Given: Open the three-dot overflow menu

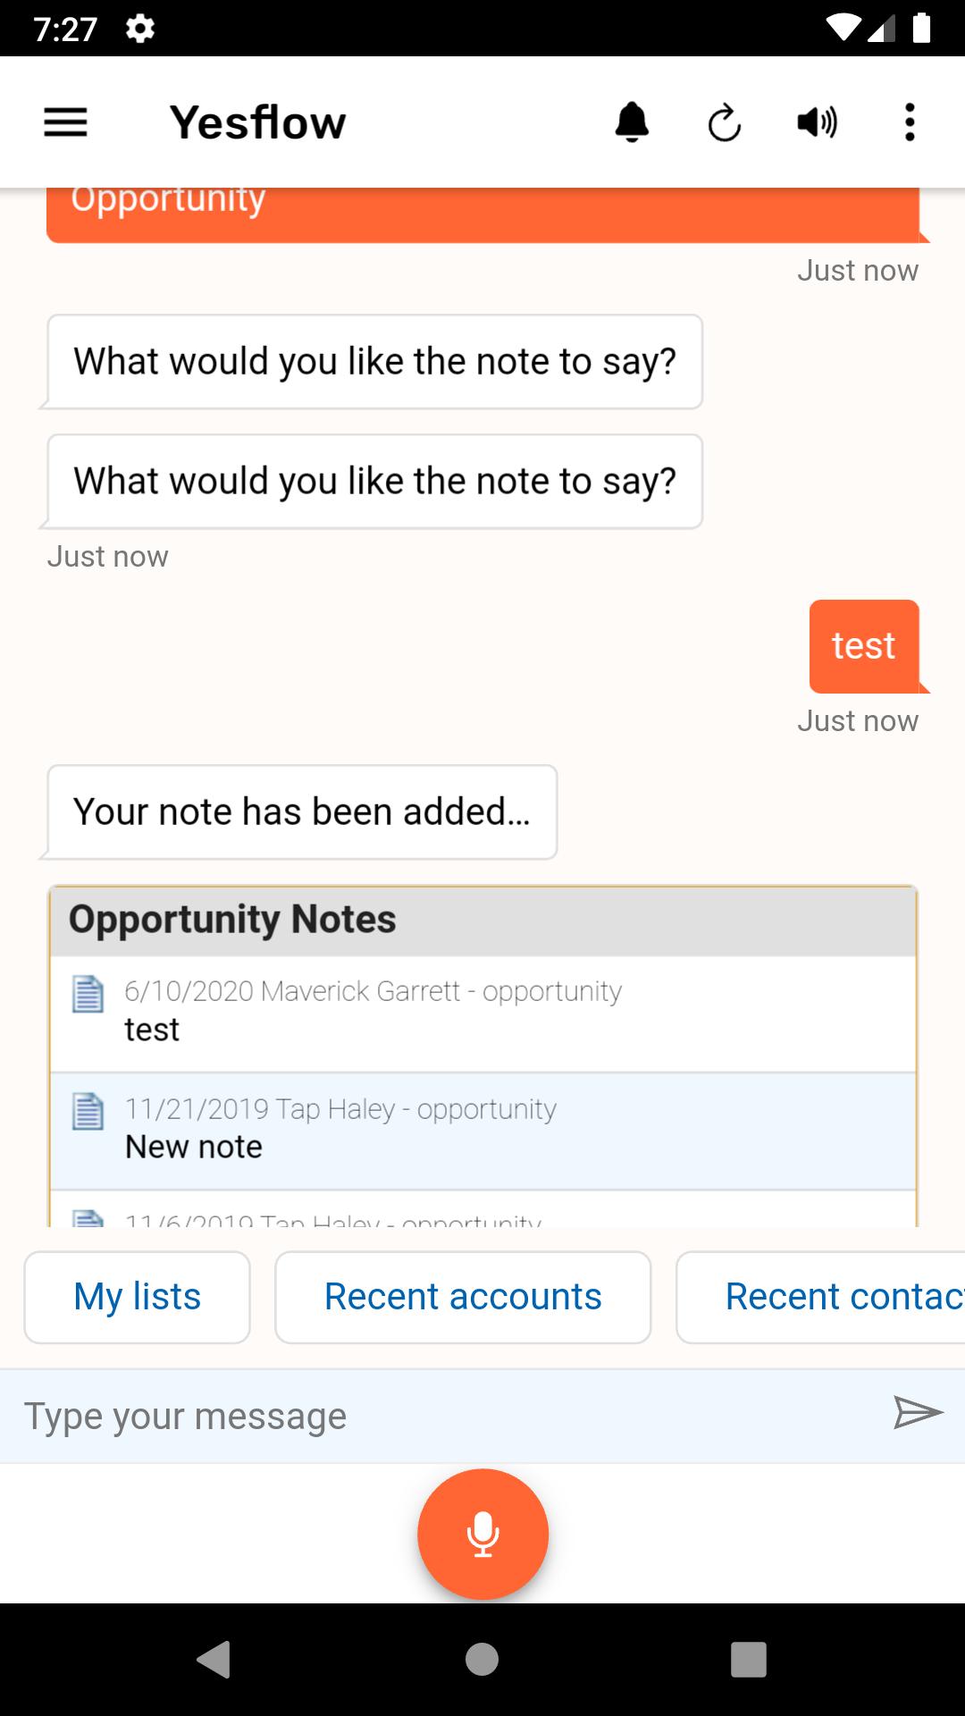Looking at the screenshot, I should click(910, 122).
